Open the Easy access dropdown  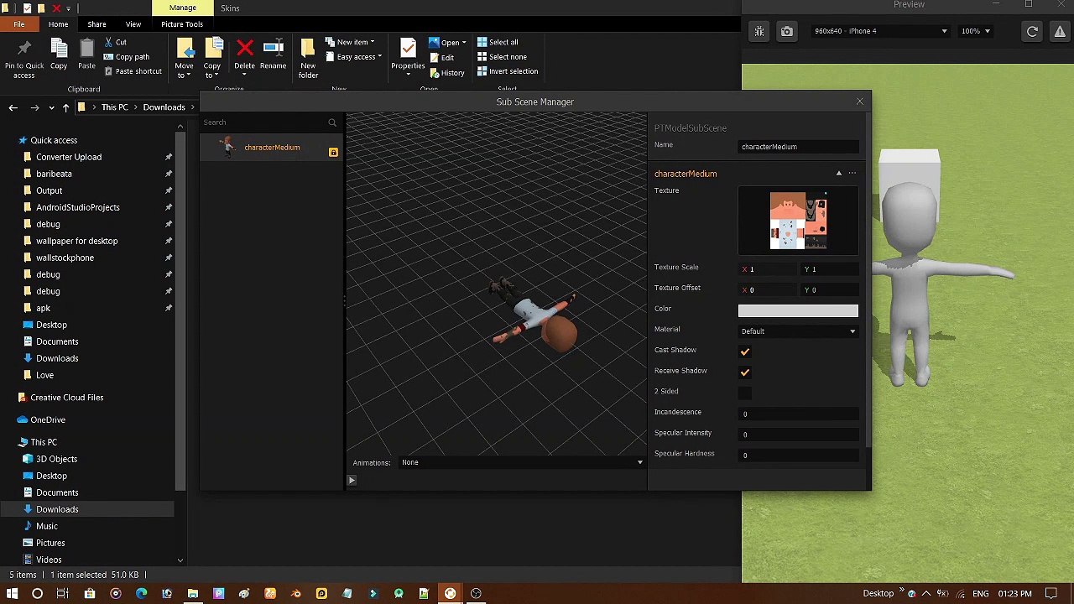pyautogui.click(x=353, y=57)
